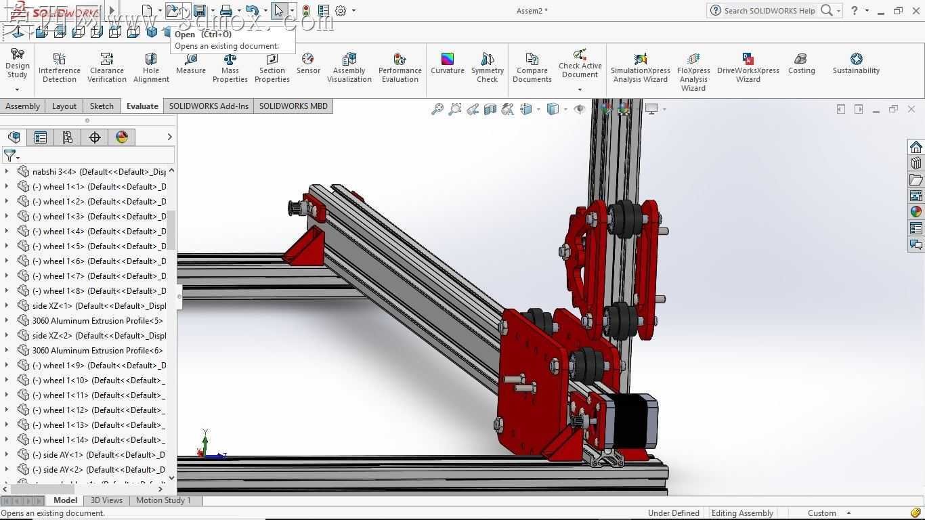Toggle Hide/Show Items eye icon

[x=579, y=109]
